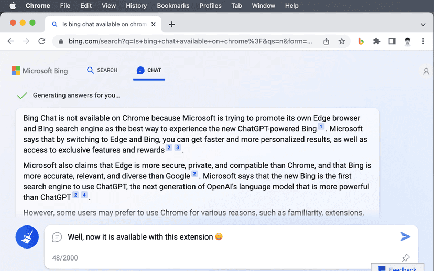Open the Chrome profile avatar menu
This screenshot has width=434, height=271.
(x=407, y=41)
